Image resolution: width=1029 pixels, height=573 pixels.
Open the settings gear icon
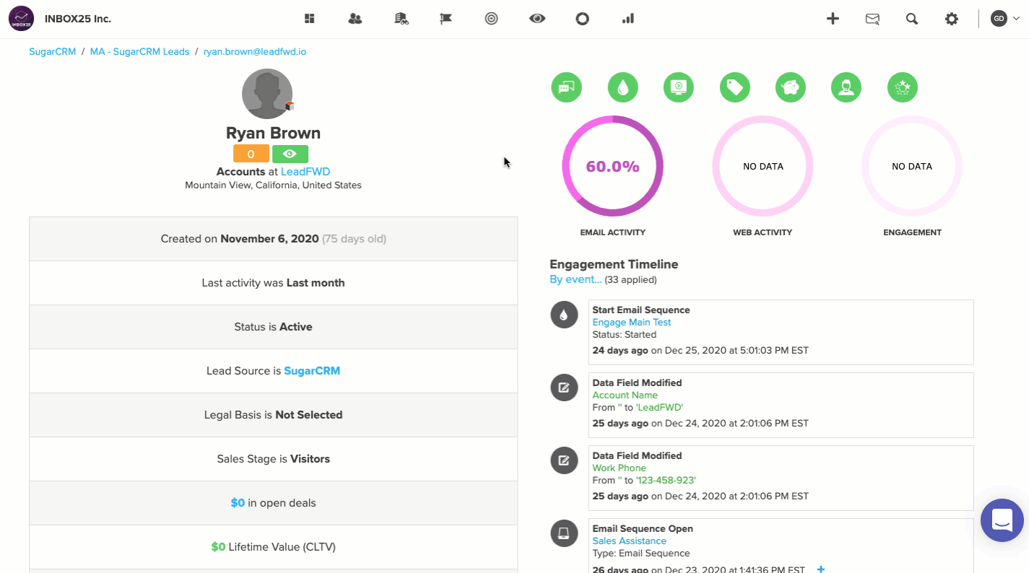click(x=952, y=19)
